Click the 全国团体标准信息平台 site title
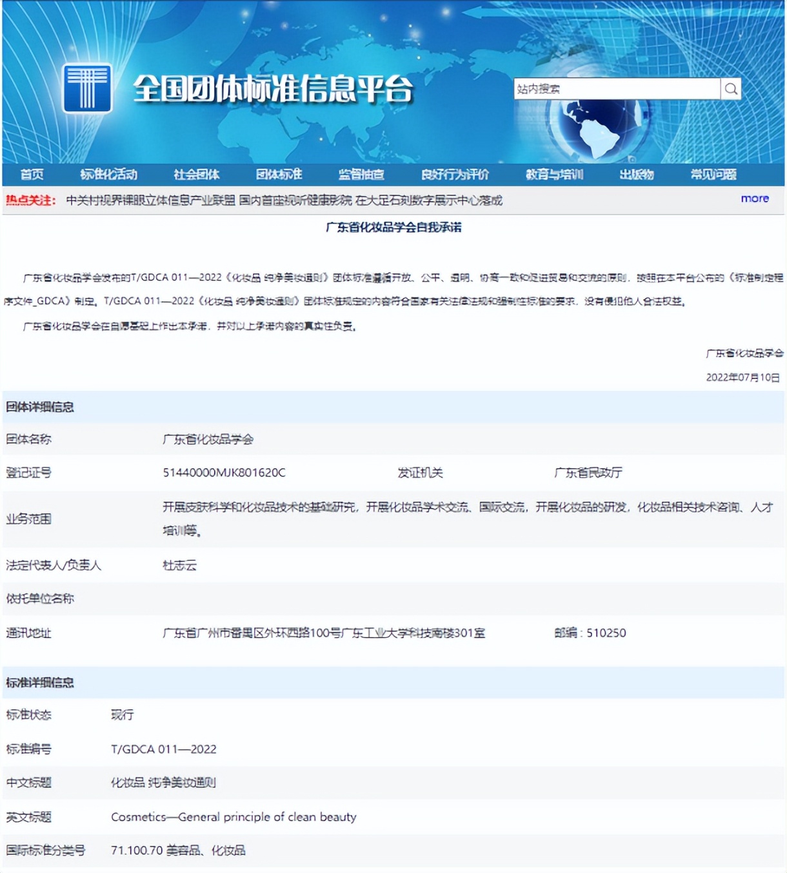The width and height of the screenshot is (787, 873). coord(273,89)
